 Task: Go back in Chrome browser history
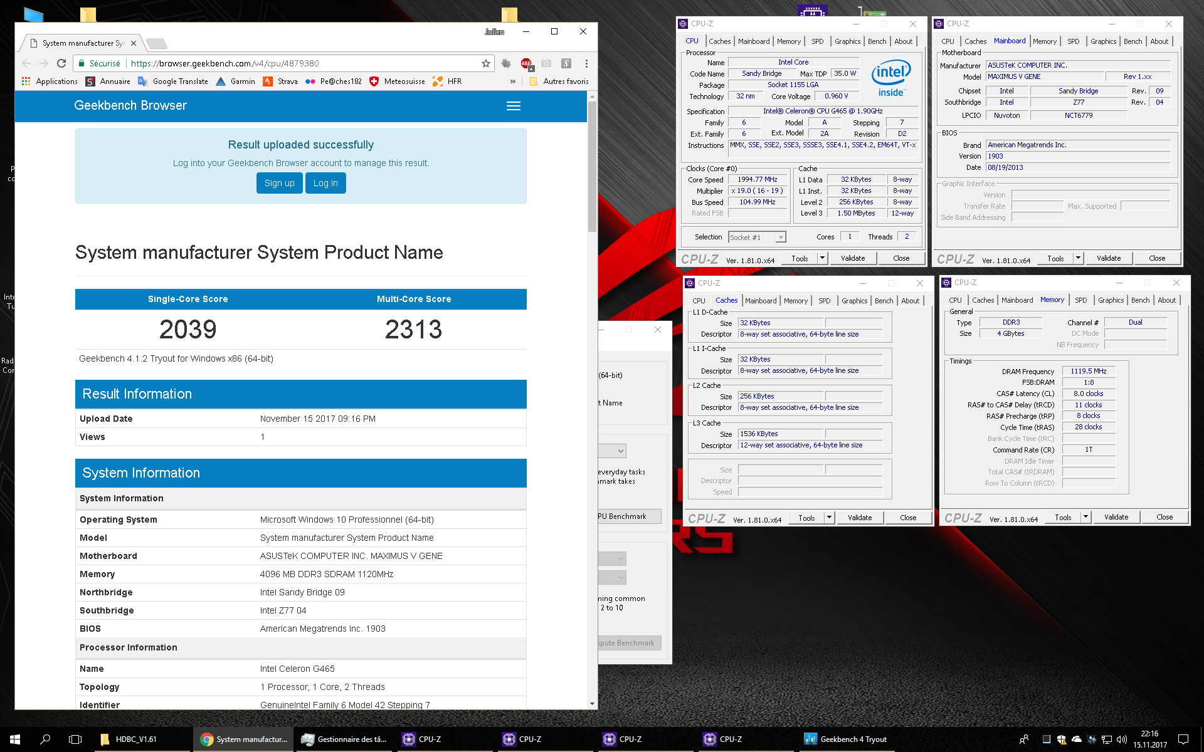[26, 63]
